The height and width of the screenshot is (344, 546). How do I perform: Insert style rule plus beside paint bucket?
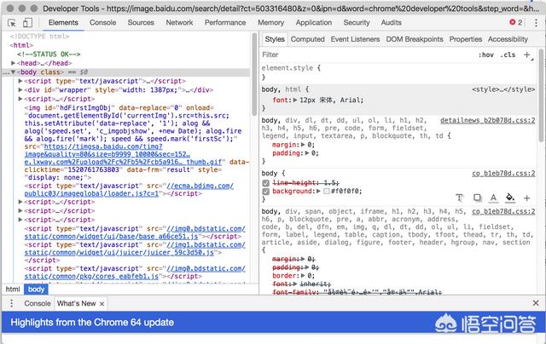pyautogui.click(x=527, y=198)
